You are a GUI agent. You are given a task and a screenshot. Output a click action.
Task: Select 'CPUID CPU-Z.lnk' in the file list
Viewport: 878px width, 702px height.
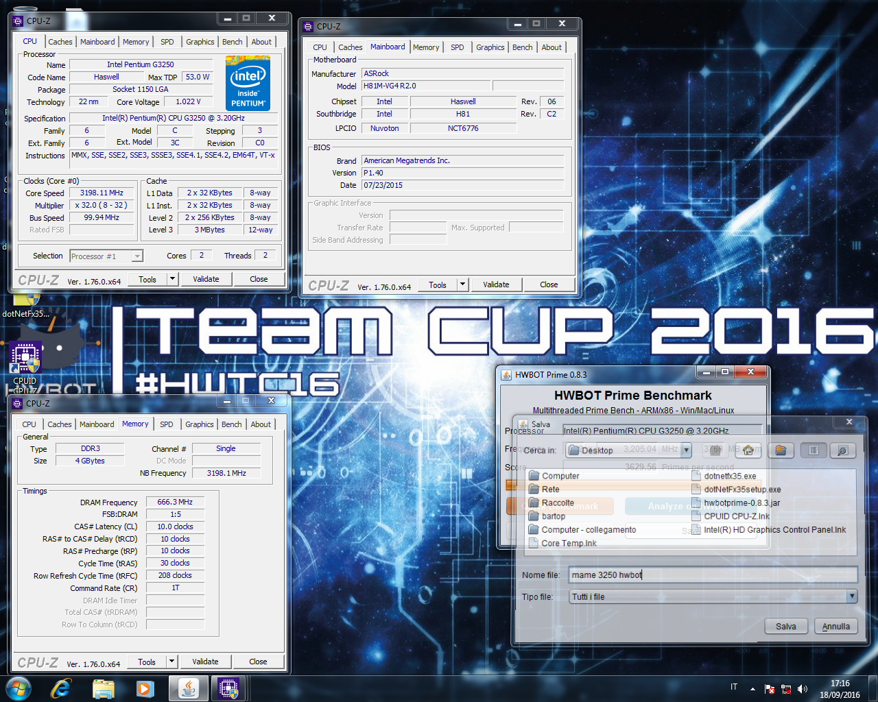point(731,516)
